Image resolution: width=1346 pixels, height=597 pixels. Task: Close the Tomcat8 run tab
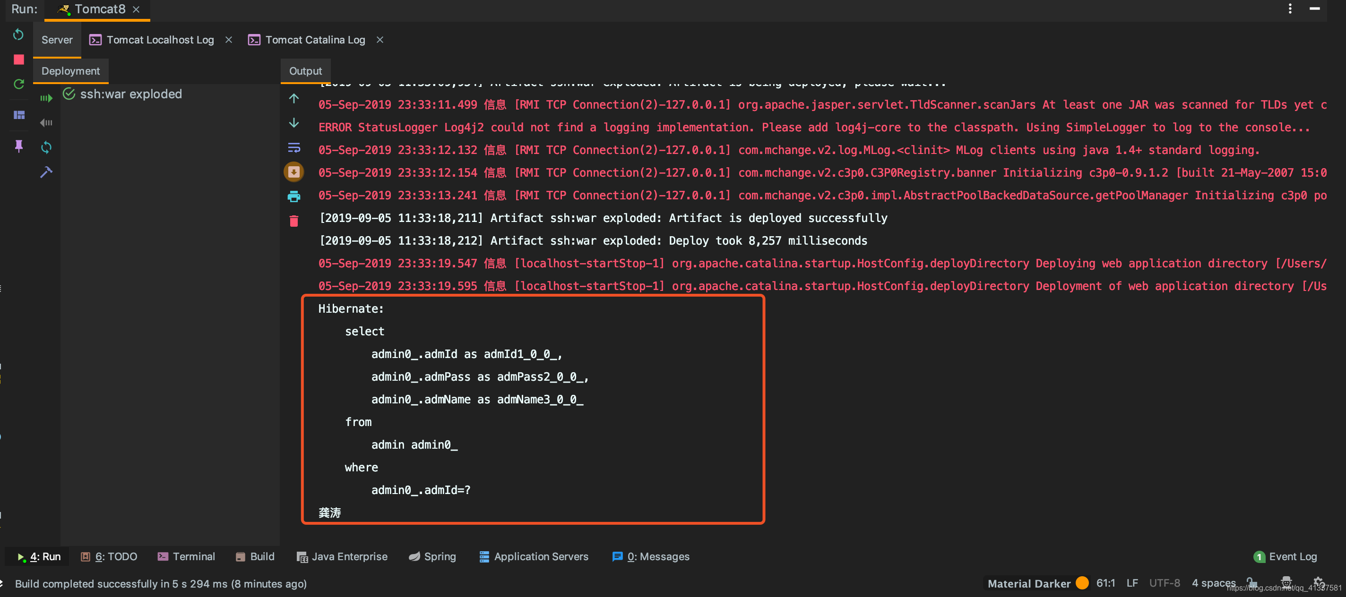point(137,9)
